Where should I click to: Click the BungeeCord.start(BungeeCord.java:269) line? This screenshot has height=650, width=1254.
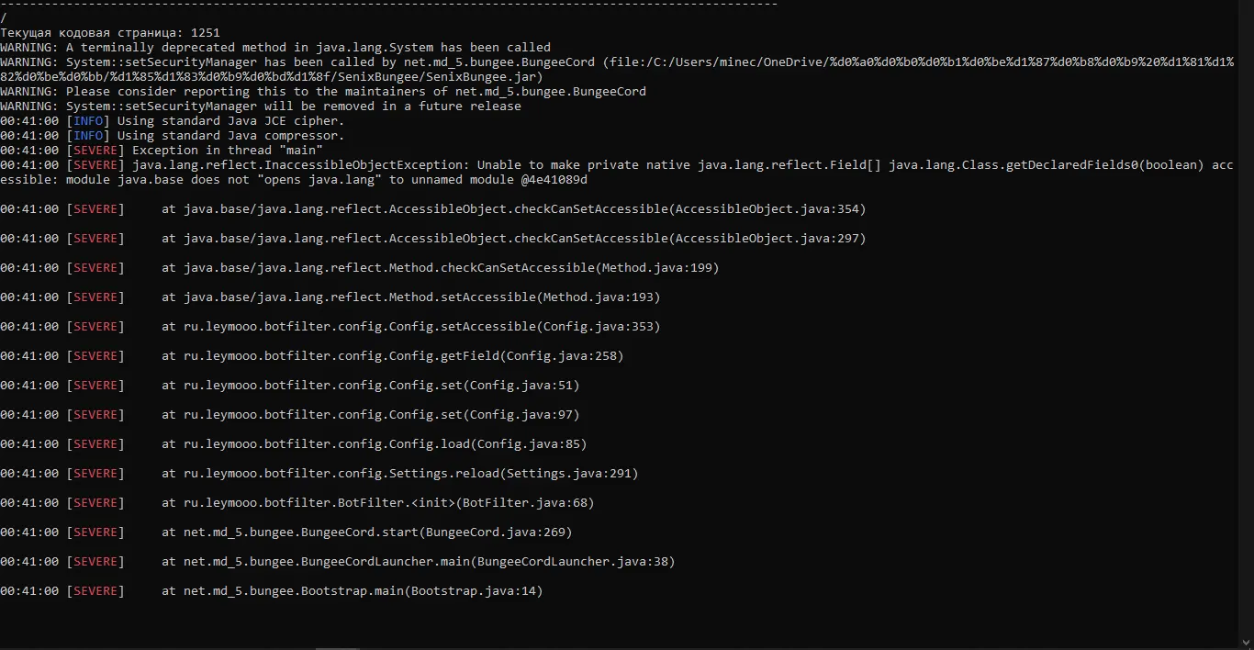[286, 532]
